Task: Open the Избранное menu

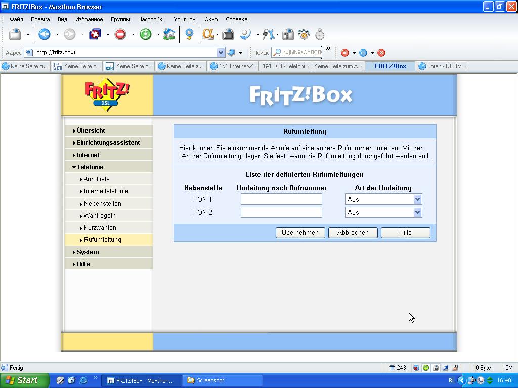Action: pos(89,19)
